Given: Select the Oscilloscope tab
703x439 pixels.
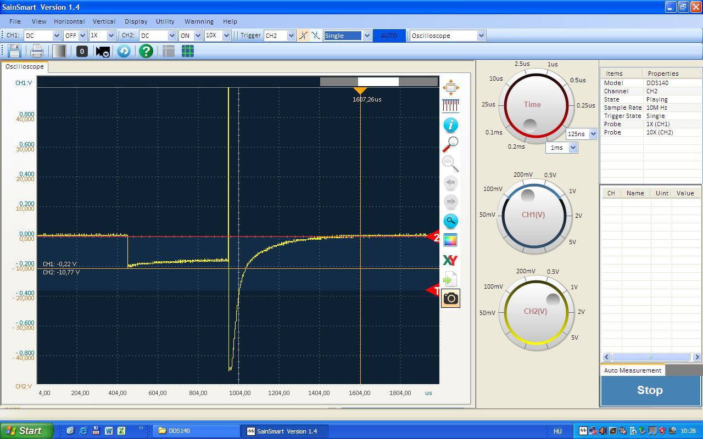Looking at the screenshot, I should [25, 66].
